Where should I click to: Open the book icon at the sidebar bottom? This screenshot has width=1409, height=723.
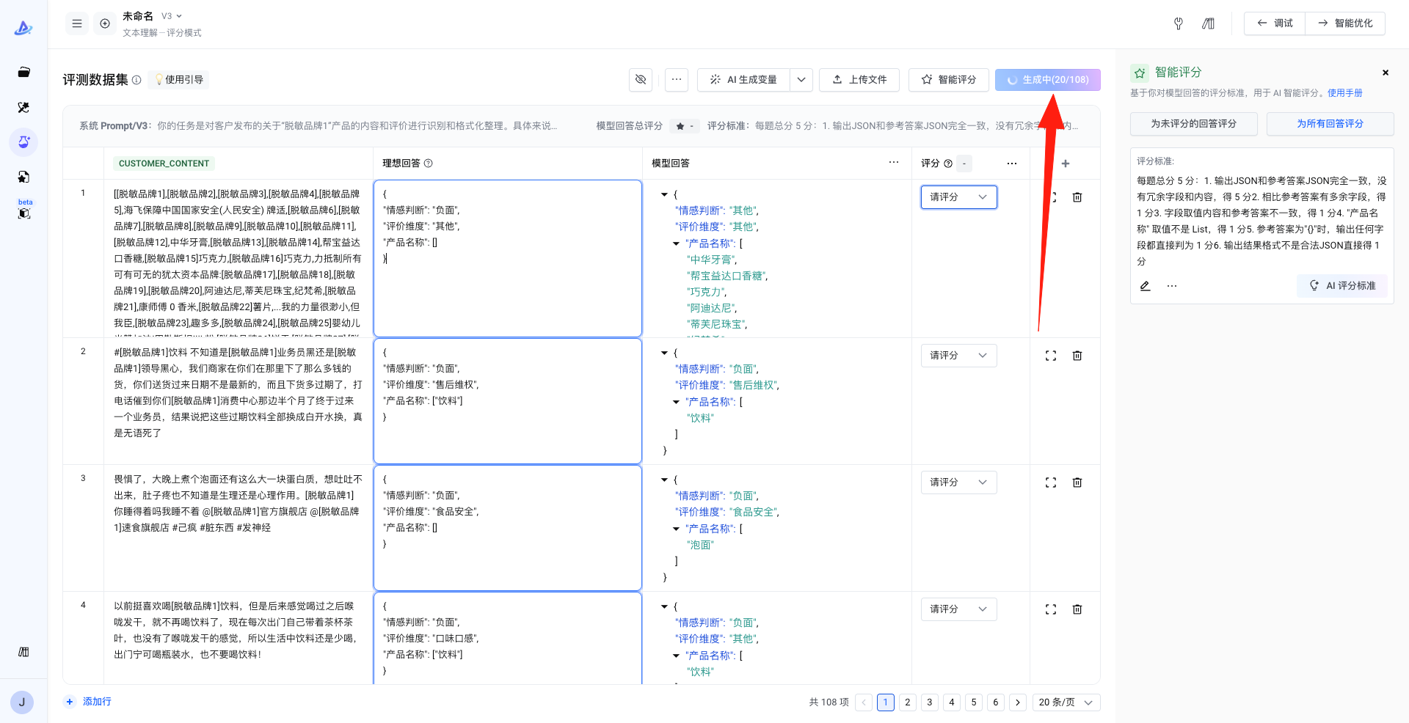point(23,652)
